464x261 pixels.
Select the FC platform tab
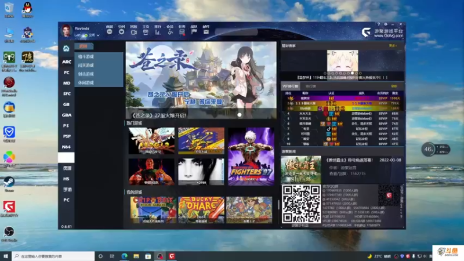[x=66, y=72]
